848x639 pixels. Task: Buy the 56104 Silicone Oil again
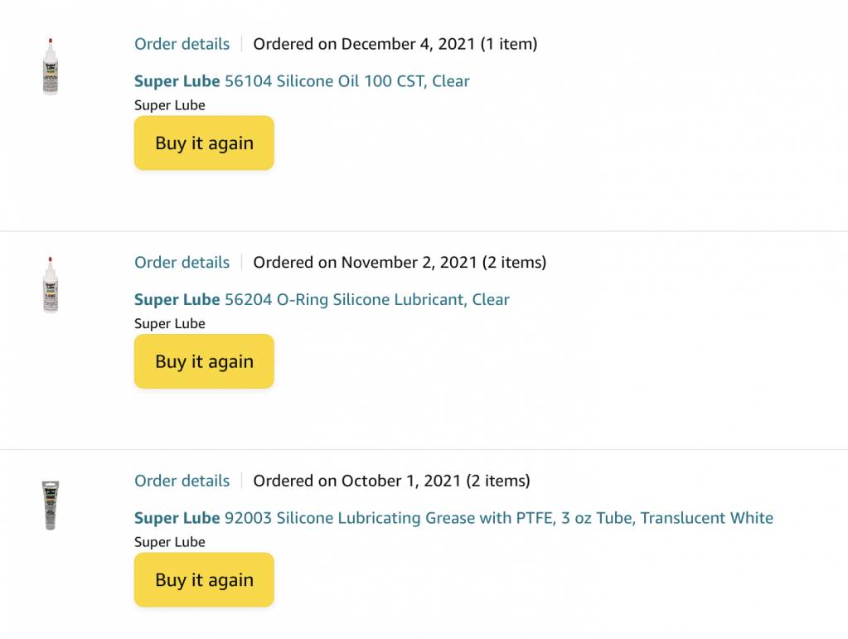pyautogui.click(x=204, y=143)
